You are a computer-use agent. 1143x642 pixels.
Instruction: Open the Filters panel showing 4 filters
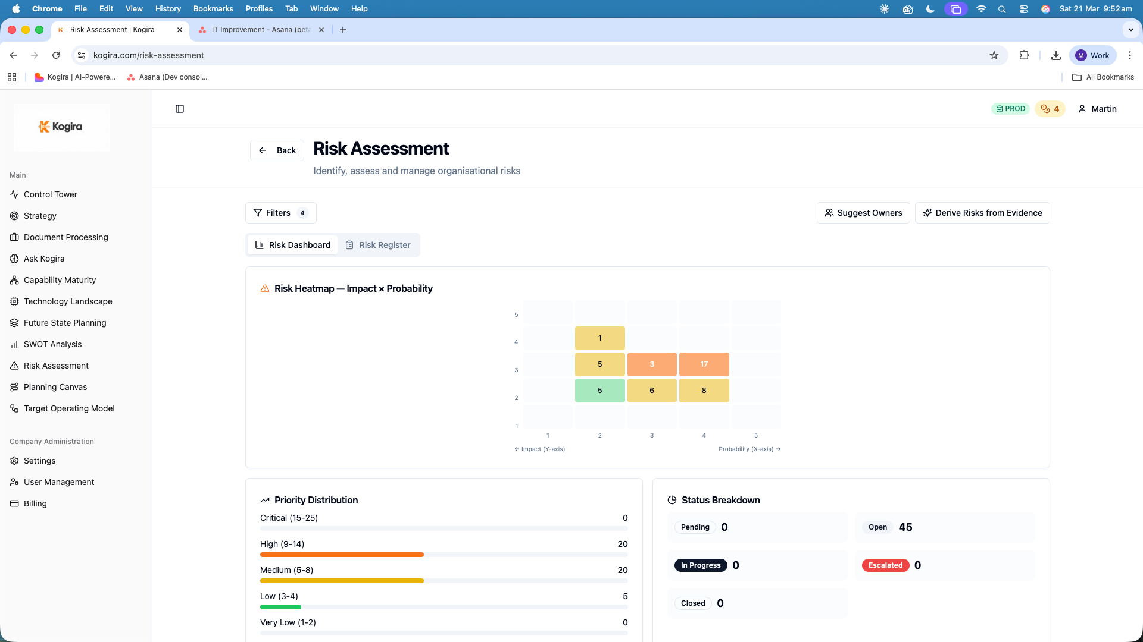(x=280, y=213)
